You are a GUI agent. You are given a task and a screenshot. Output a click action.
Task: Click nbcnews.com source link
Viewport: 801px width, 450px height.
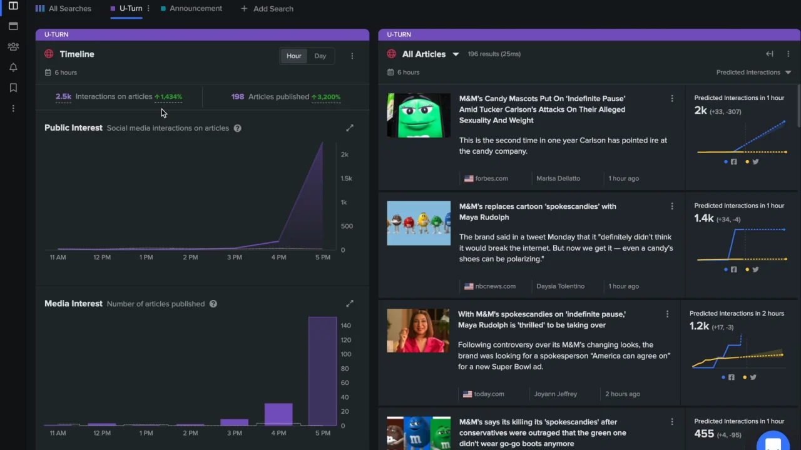(x=490, y=286)
